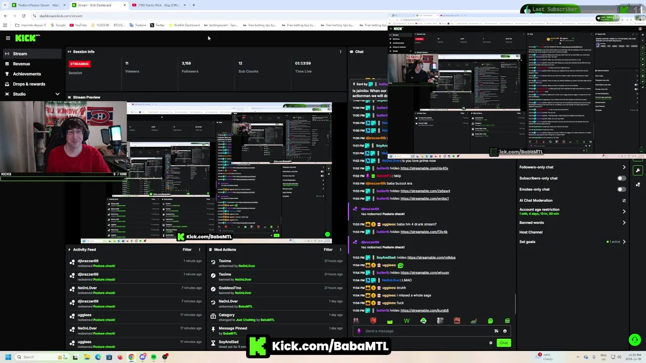
Task: Click the chat settings wrench icon
Action: (638, 170)
